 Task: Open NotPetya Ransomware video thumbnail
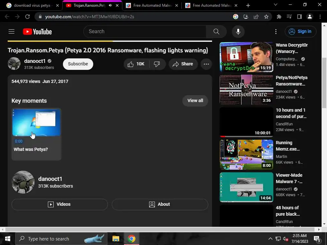click(246, 90)
